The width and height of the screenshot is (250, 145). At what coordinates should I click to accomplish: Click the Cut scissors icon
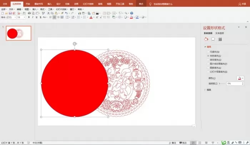[x=49, y=13]
